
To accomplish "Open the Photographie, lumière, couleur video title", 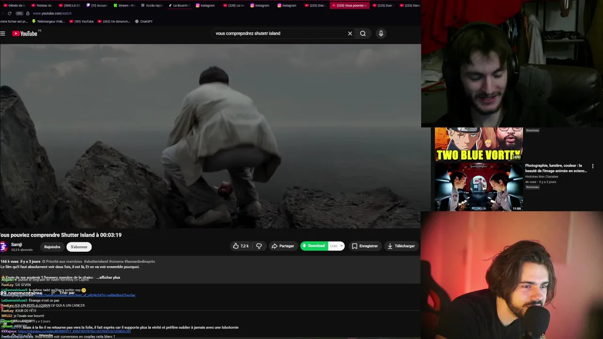I will click(556, 168).
